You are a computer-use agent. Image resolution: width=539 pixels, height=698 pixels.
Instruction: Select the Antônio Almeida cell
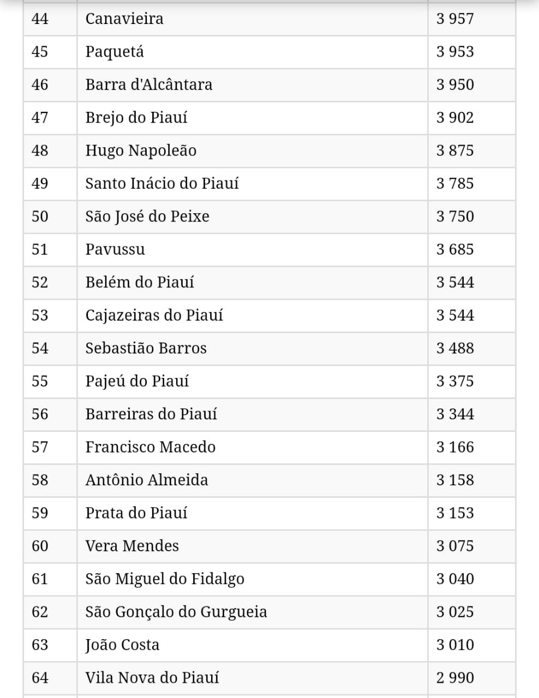(x=252, y=480)
